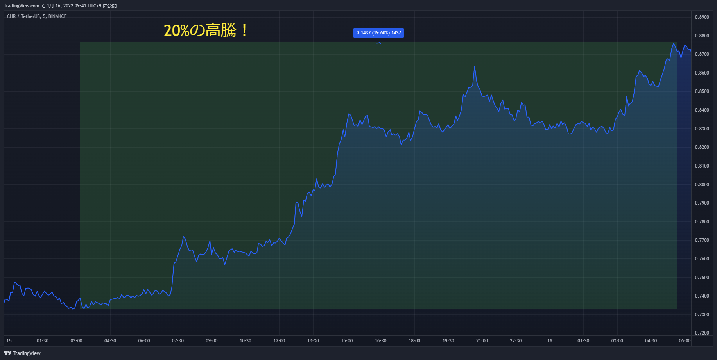The image size is (717, 360).
Task: Click the 0.8400 price axis label
Action: (x=702, y=110)
